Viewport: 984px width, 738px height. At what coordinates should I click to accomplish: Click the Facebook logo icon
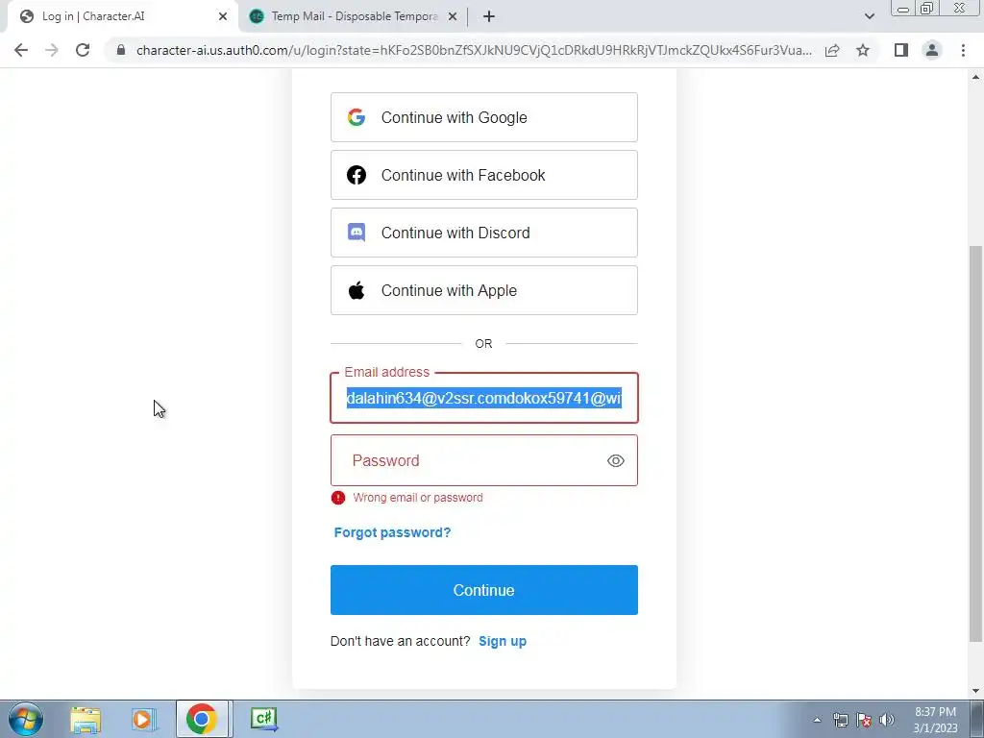[x=357, y=175]
